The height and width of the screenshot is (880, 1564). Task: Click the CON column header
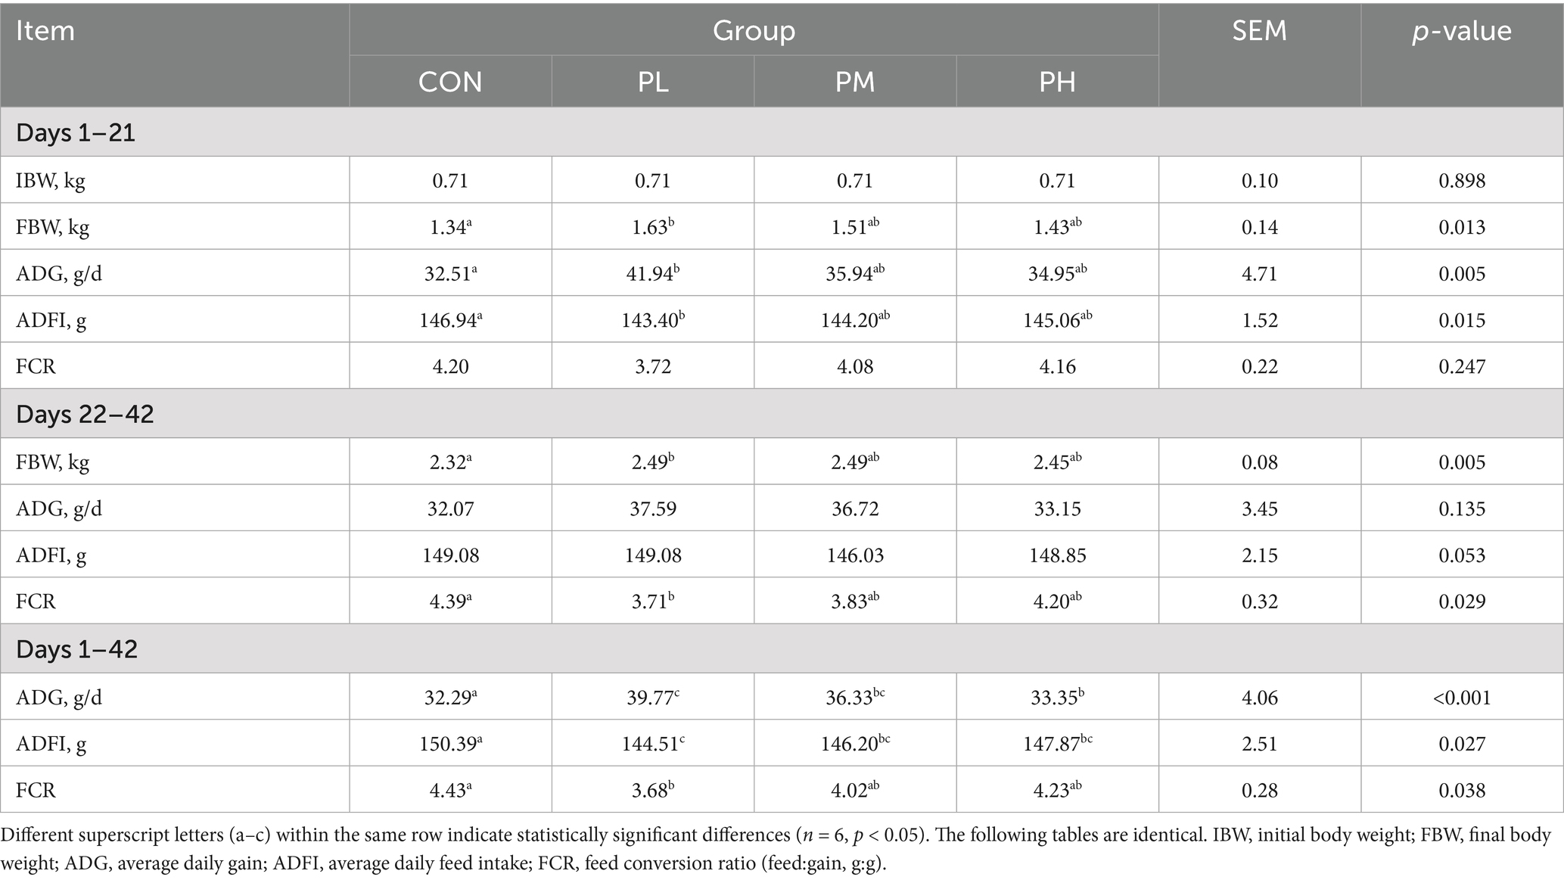(x=450, y=81)
